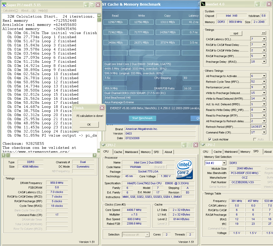Open the About tab in CPU-Z processor window
273x246 pixels.
click(168, 152)
